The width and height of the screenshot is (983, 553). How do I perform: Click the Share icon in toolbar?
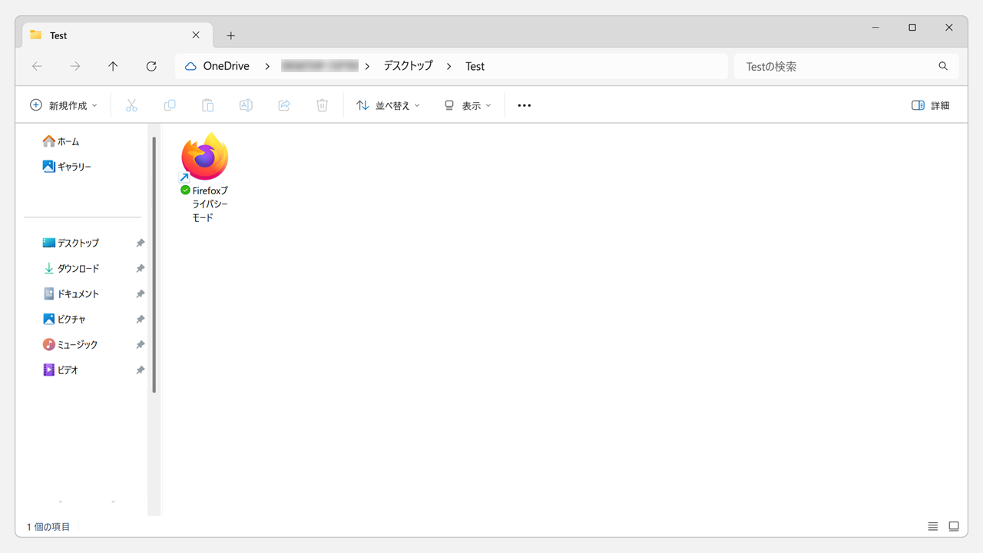click(284, 105)
